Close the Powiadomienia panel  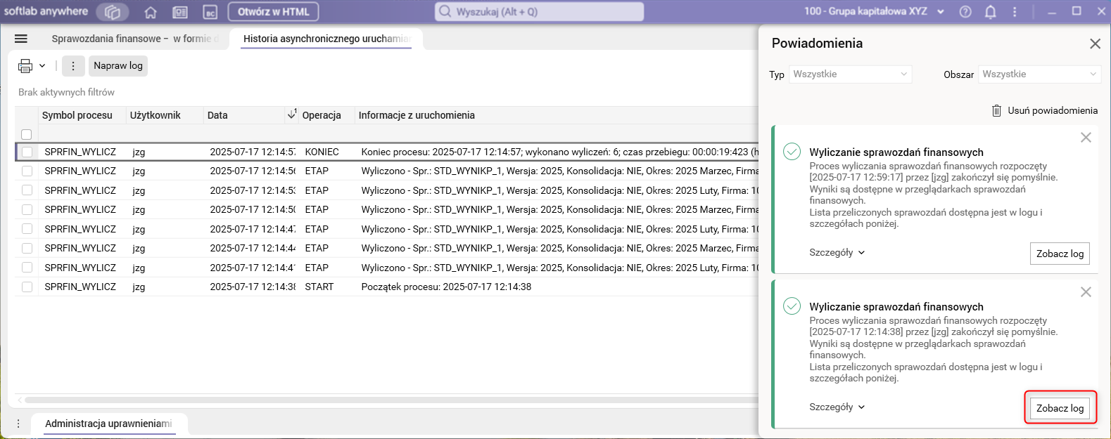click(x=1095, y=44)
